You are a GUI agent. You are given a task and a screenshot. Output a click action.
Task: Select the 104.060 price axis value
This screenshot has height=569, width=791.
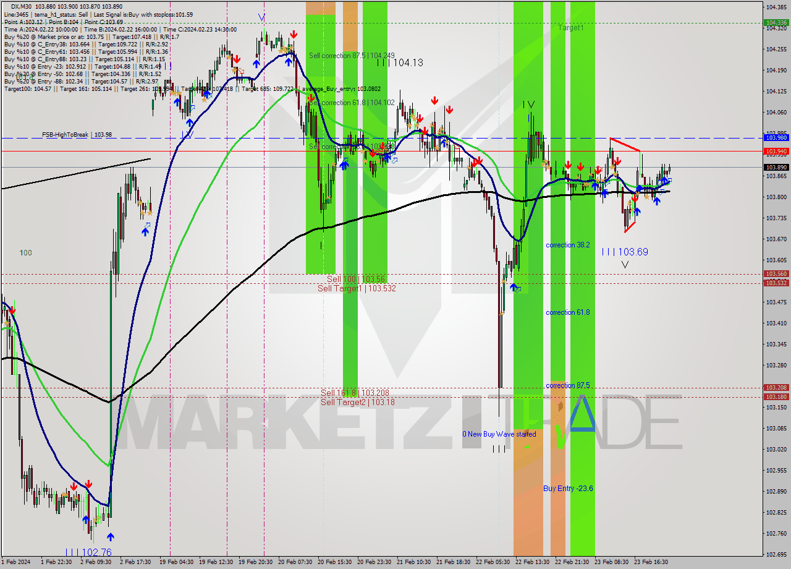(776, 112)
